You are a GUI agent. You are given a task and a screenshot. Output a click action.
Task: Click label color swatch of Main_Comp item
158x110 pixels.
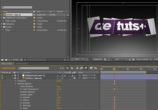(34, 21)
